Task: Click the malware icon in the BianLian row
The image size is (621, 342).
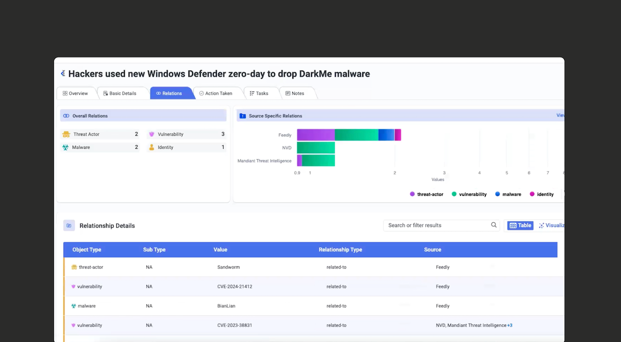Action: click(x=73, y=306)
